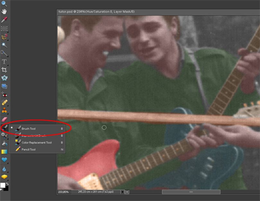This screenshot has height=201, width=260.
Task: Choose the pink Eraser tool
Action: click(4, 119)
